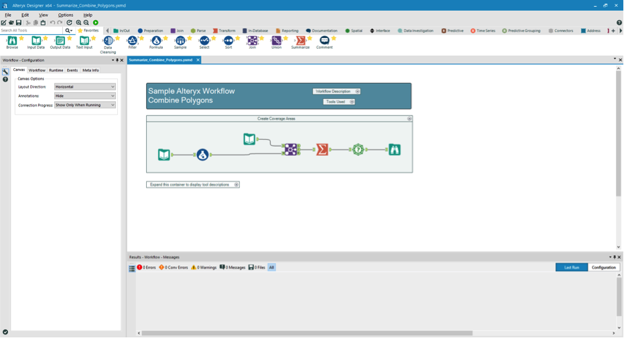Save the workflow with floppy disk icon
624x338 pixels.
point(18,23)
